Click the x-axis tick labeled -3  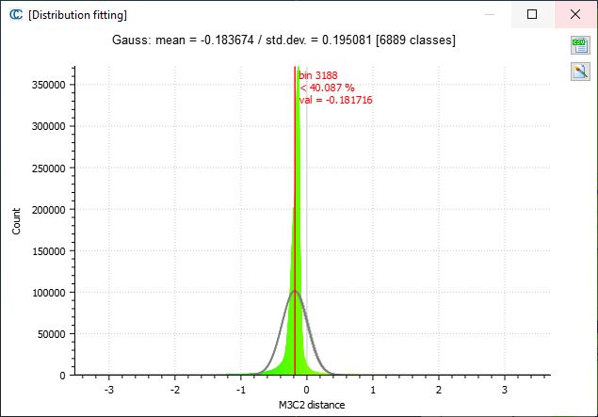click(x=109, y=389)
